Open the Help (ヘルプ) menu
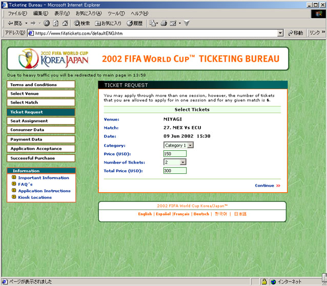 pos(139,13)
